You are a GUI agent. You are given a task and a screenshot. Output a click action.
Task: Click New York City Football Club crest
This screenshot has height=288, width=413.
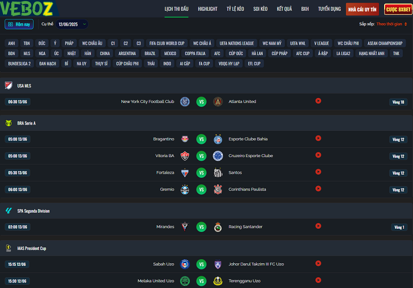185,101
